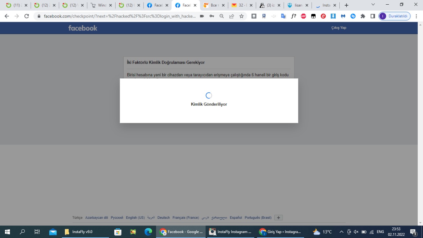Switch to the Wind shopping cart tab

pos(101,5)
